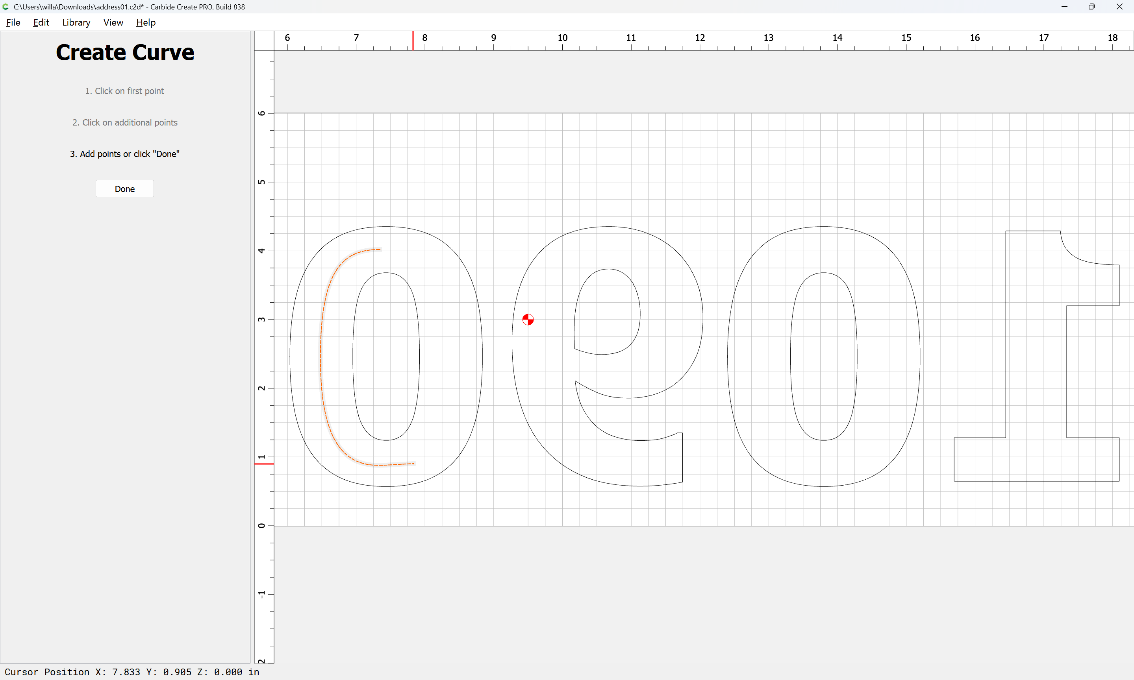Open the File menu
The height and width of the screenshot is (680, 1134).
tap(13, 22)
